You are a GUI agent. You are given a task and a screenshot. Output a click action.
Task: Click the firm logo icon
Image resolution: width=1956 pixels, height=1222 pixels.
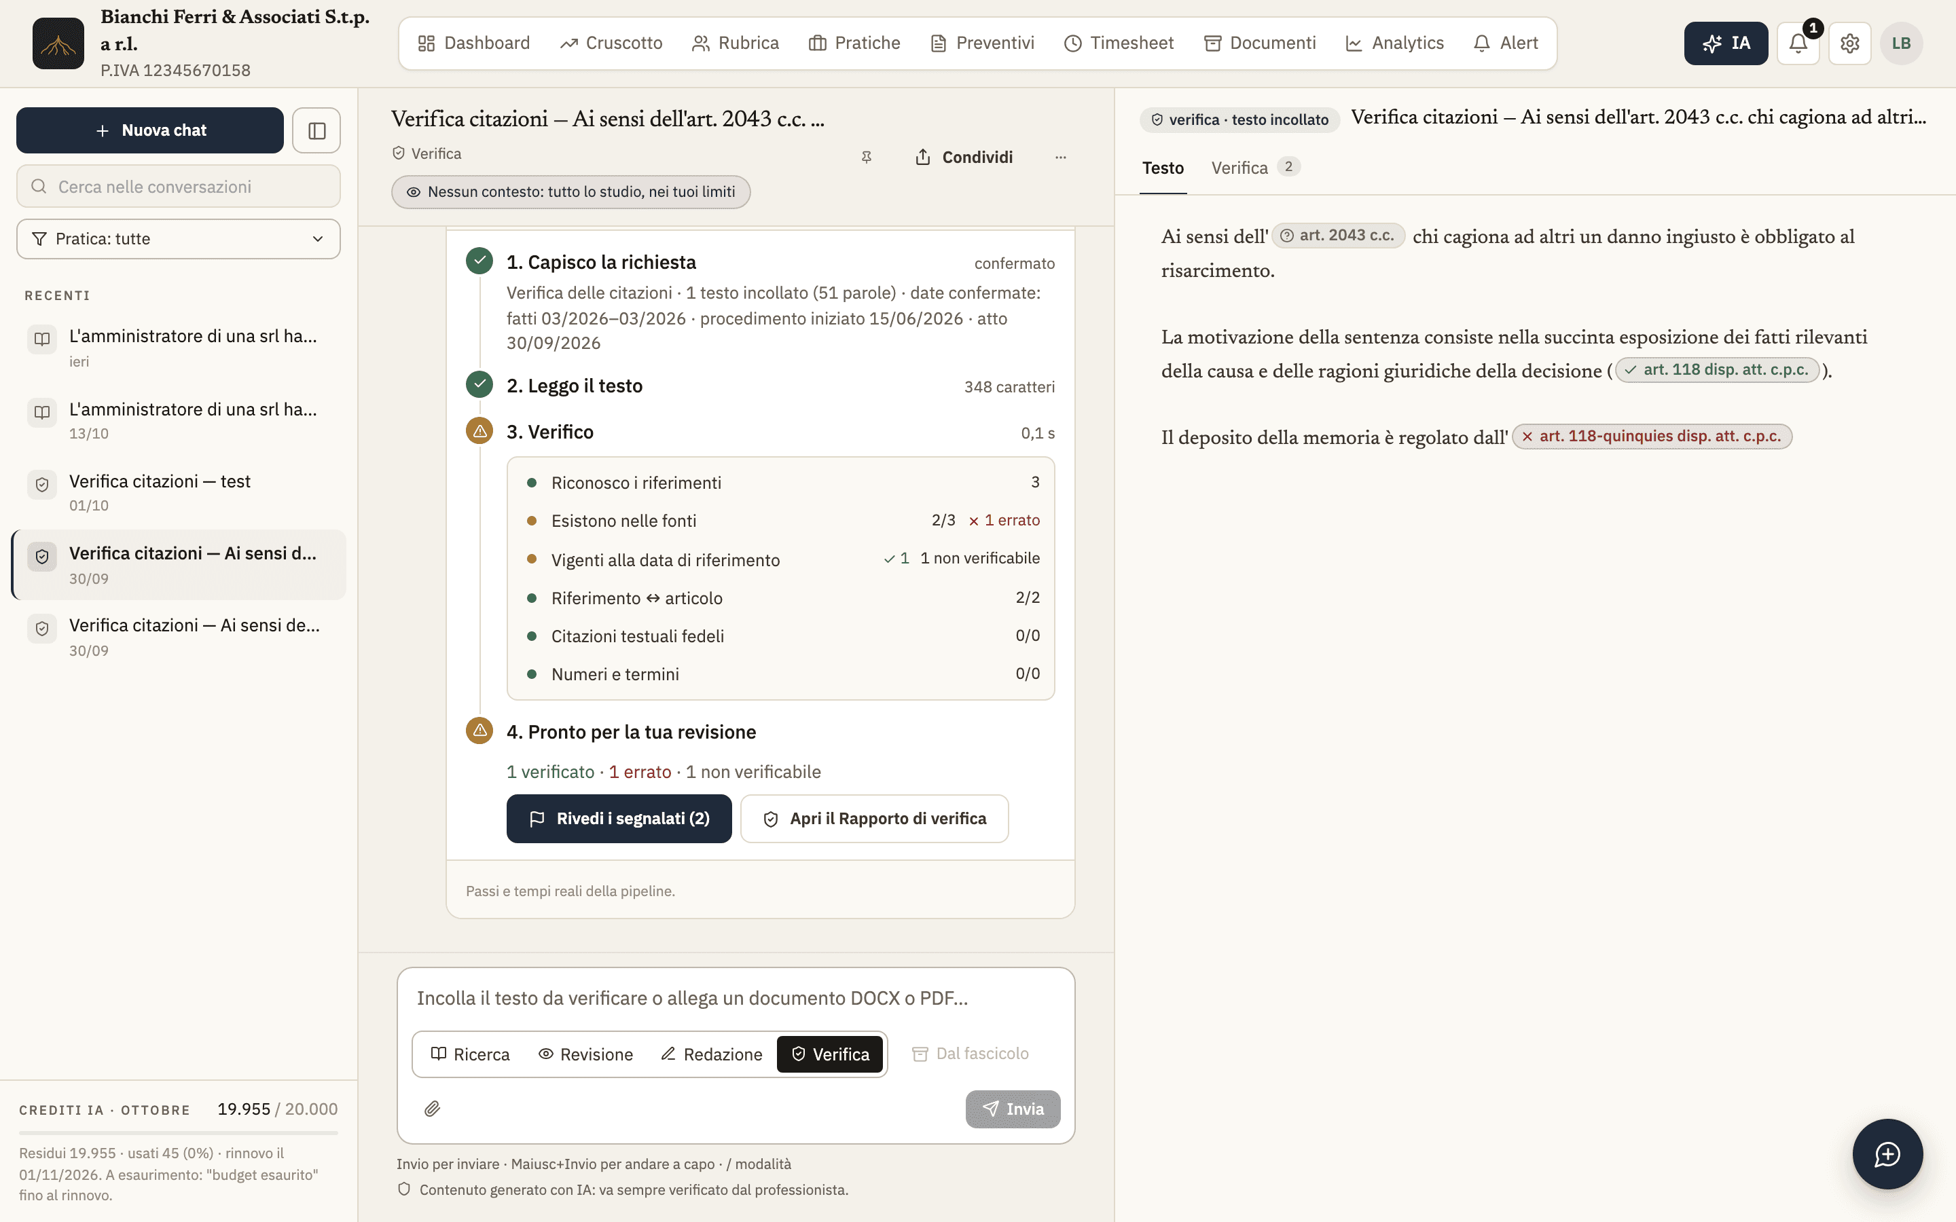(x=58, y=43)
